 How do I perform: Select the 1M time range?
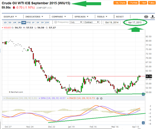(15, 22)
